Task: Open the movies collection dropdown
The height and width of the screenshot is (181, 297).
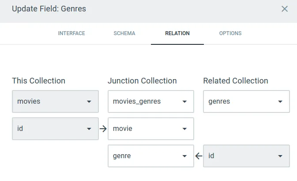Action: (55, 101)
